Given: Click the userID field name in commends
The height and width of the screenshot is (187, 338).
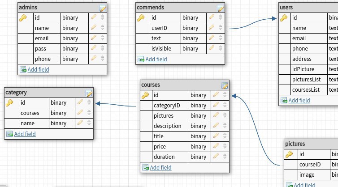Looking at the screenshot, I should [159, 28].
